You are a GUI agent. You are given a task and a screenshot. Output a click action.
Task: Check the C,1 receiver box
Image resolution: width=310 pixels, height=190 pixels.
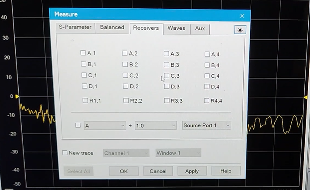[x=84, y=75]
